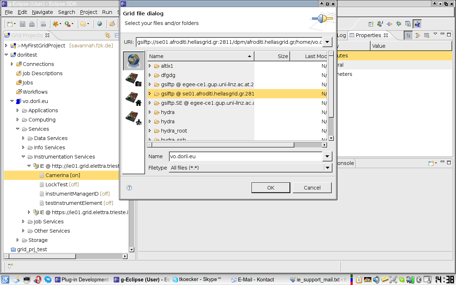Select the gsiftp @ se01.afroditi.hellasgrid.gr row
Screen dimensions: 456x285
click(x=237, y=94)
